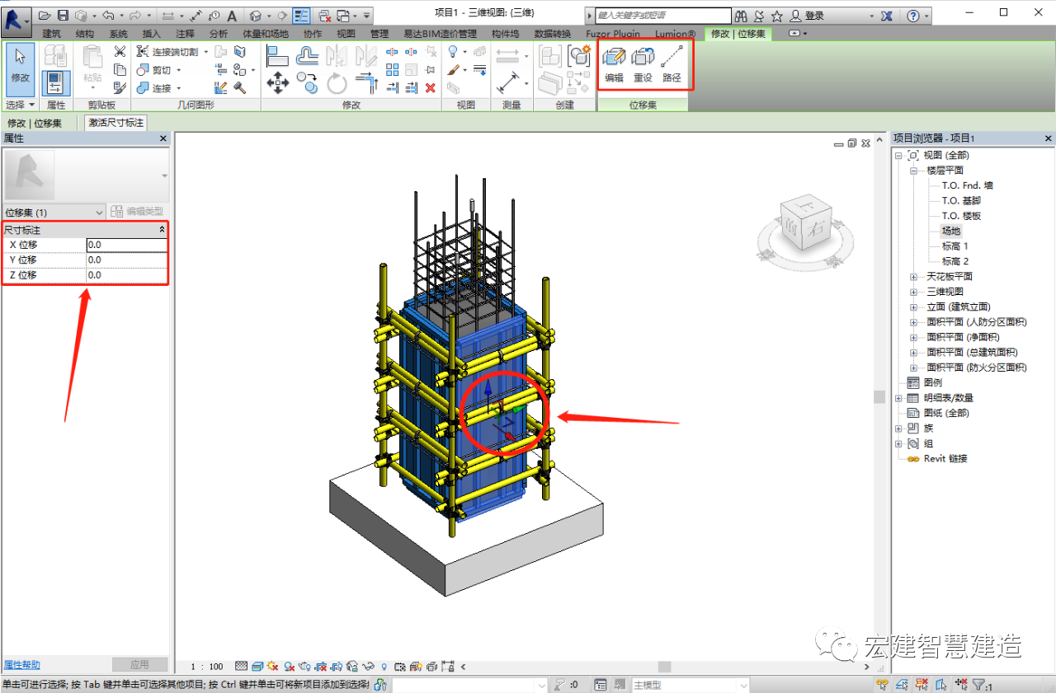The width and height of the screenshot is (1056, 693).
Task: Open the 管理 ribbon tab
Action: point(379,34)
